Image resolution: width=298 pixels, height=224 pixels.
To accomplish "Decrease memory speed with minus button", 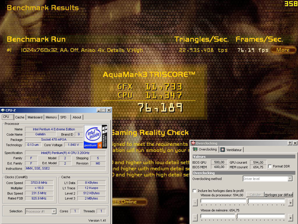I will click(195, 218).
